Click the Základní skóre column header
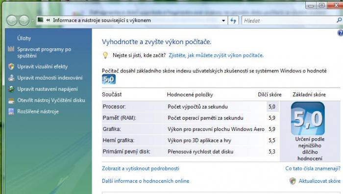343x194 pixels. coord(309,95)
